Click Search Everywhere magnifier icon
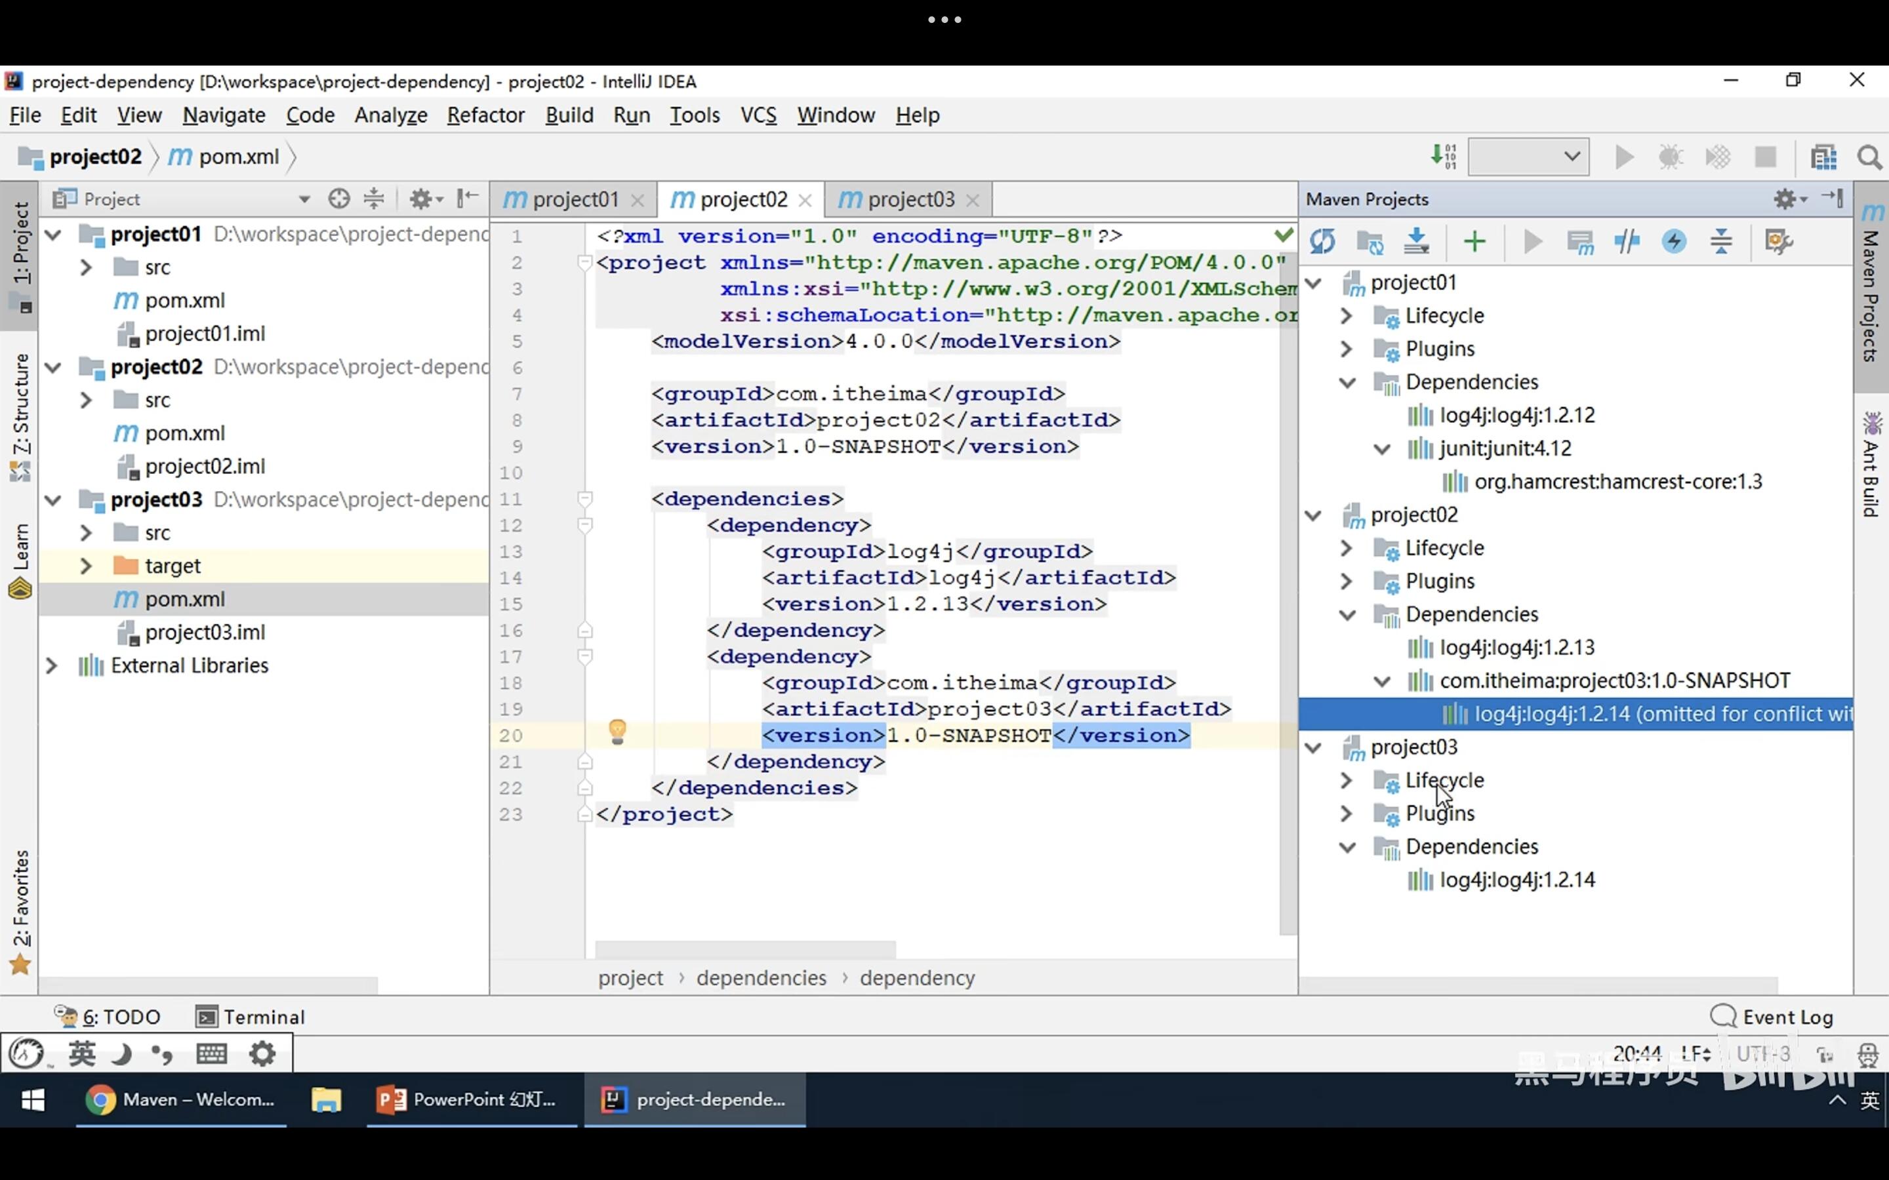This screenshot has width=1889, height=1180. tap(1869, 157)
